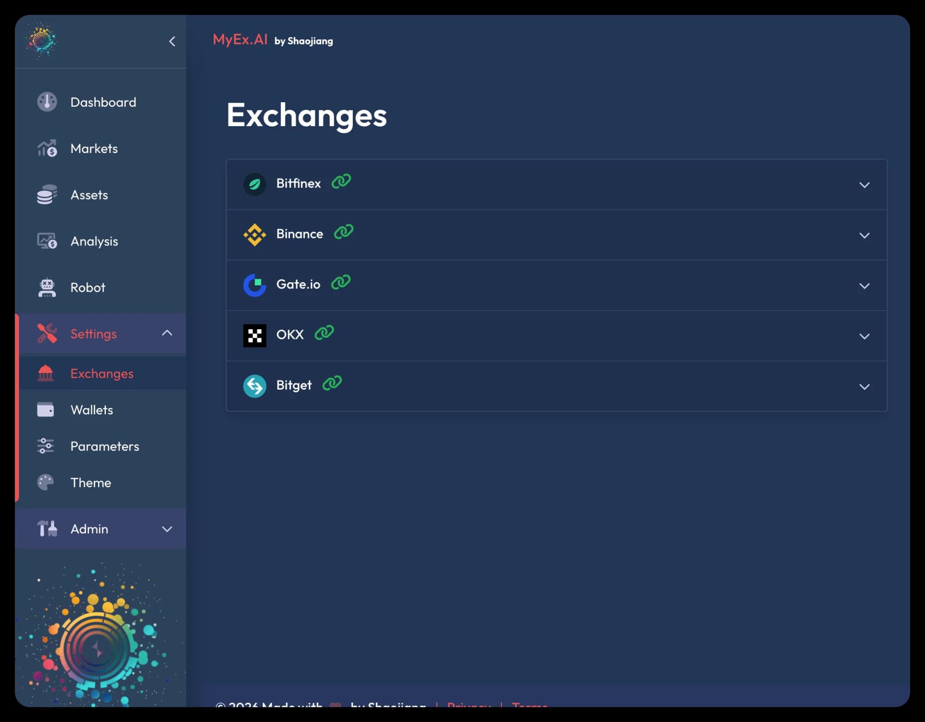Click the Wallets wallet icon

tap(45, 410)
